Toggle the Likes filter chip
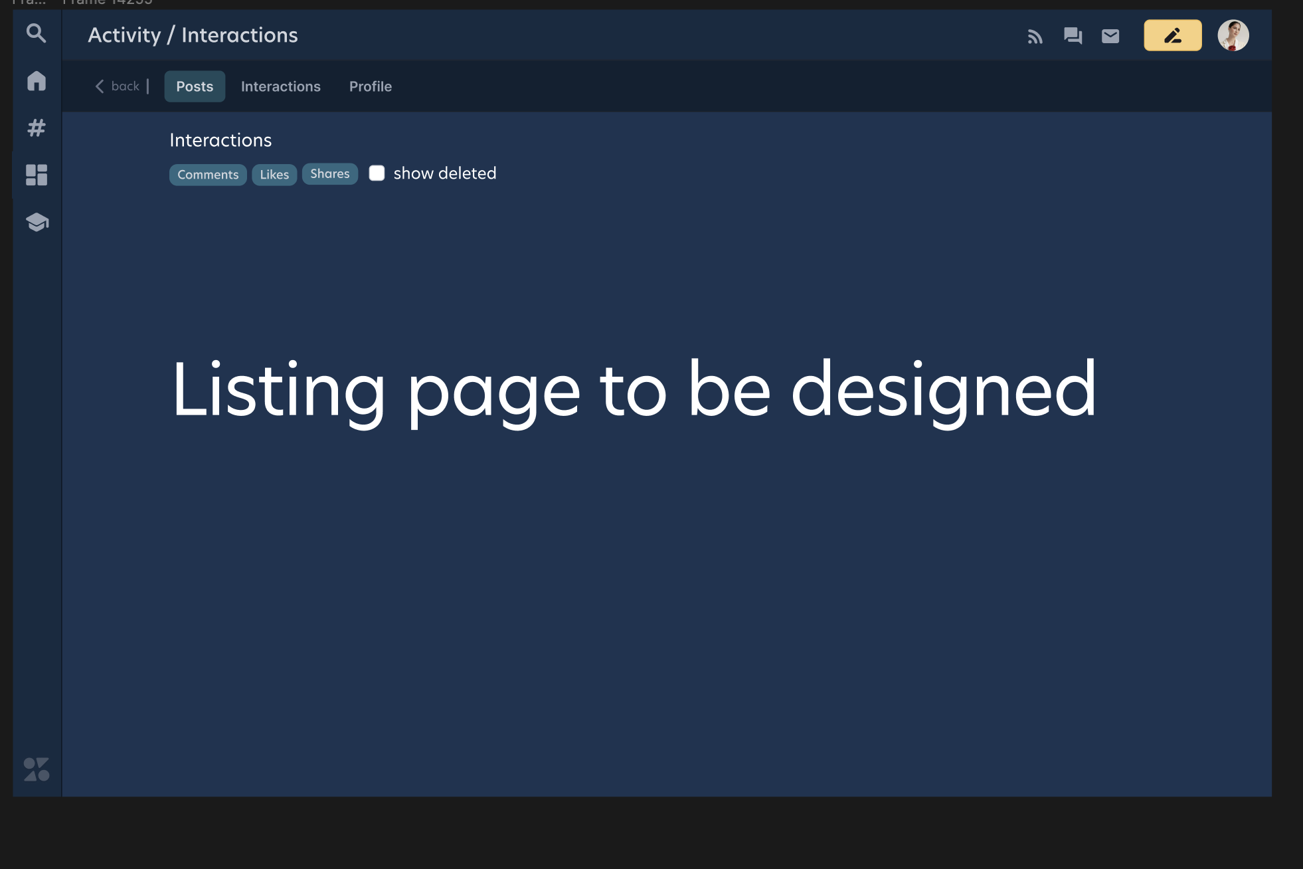This screenshot has height=869, width=1303. click(x=274, y=174)
